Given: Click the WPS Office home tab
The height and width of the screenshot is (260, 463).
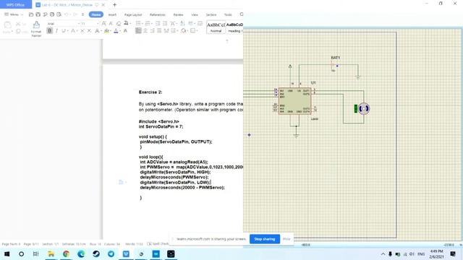Looking at the screenshot, I should pos(16,5).
